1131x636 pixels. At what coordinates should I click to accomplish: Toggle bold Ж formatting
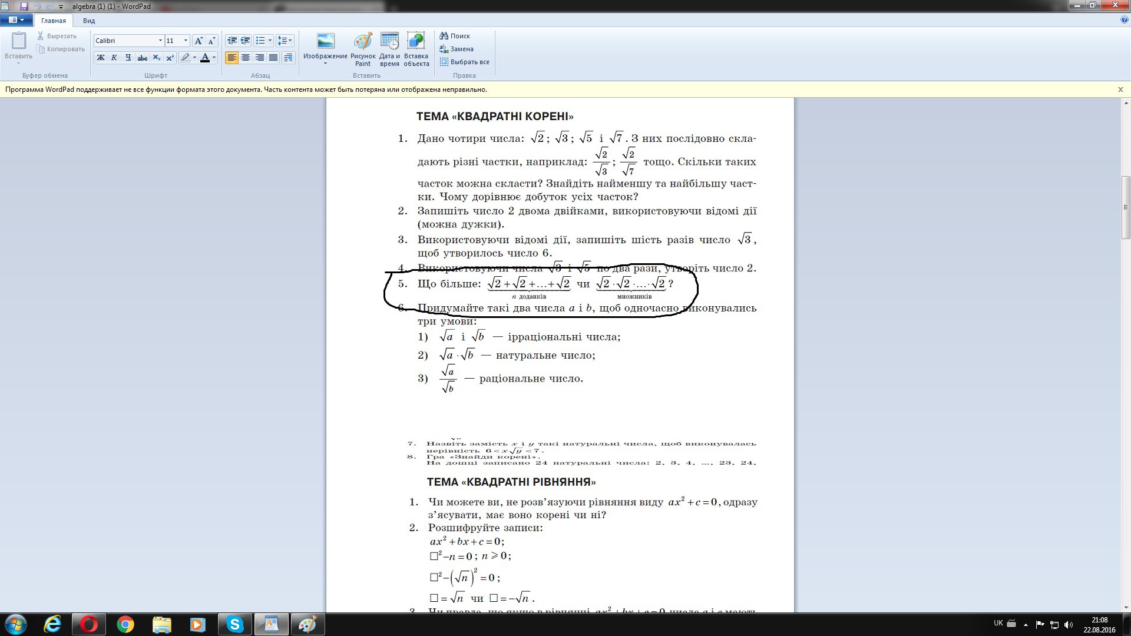click(101, 58)
